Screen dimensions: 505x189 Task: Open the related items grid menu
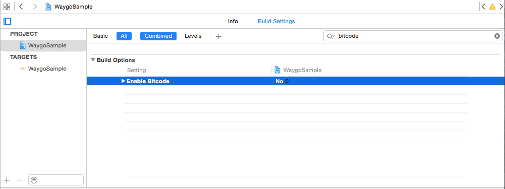pyautogui.click(x=7, y=7)
